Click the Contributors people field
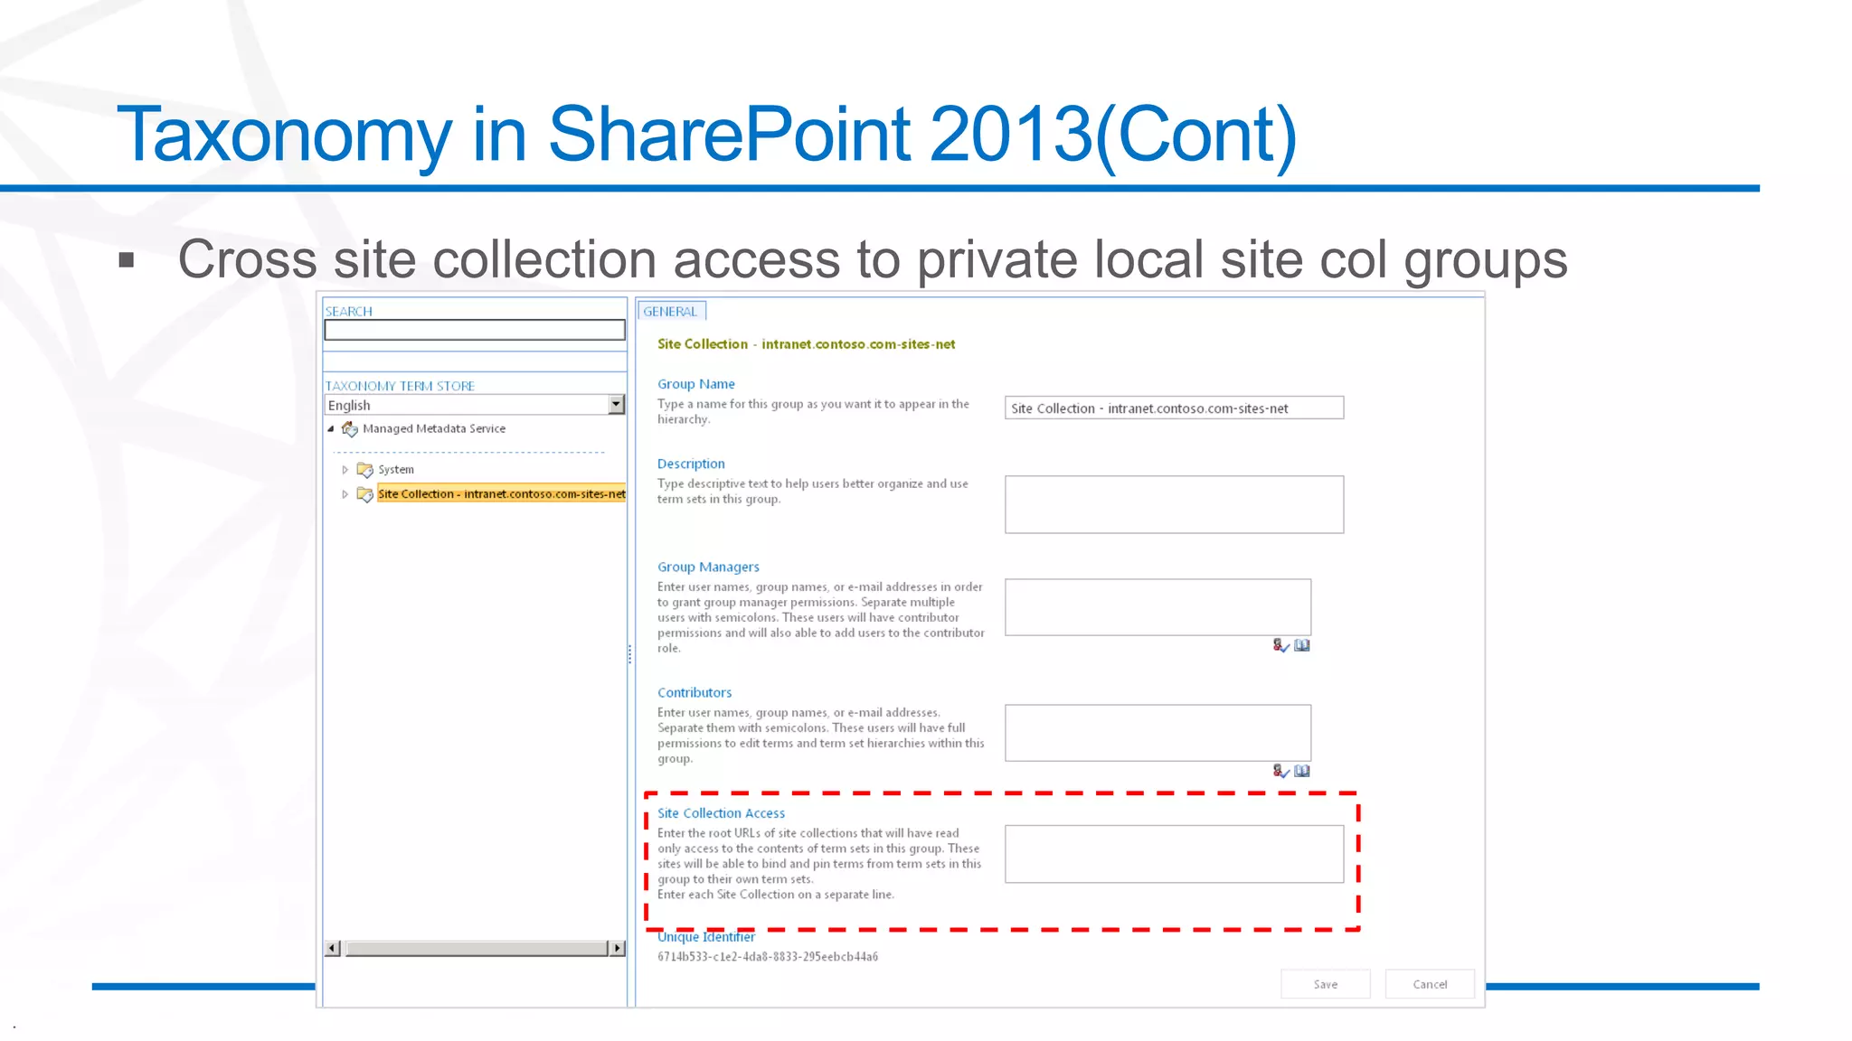 pos(1157,733)
